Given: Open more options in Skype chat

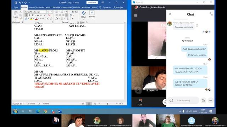Looking at the screenshot, I should tap(211, 100).
